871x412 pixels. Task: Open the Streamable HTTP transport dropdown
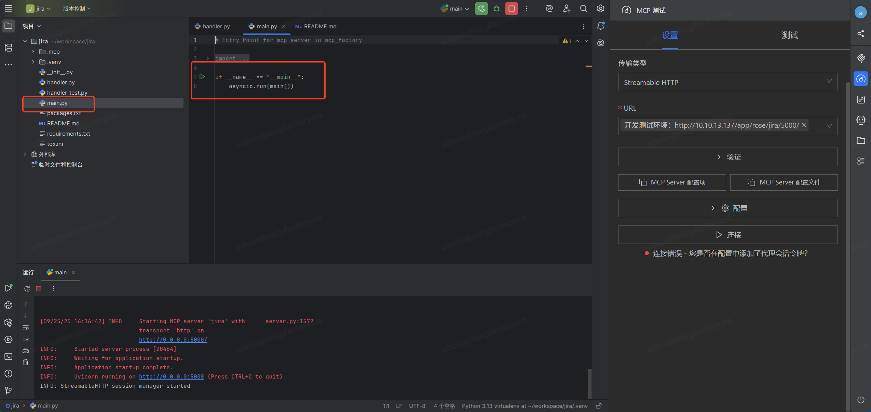727,82
